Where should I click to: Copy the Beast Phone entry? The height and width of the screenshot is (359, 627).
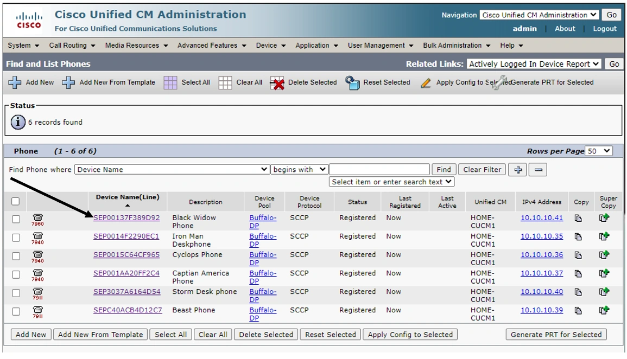tap(578, 310)
